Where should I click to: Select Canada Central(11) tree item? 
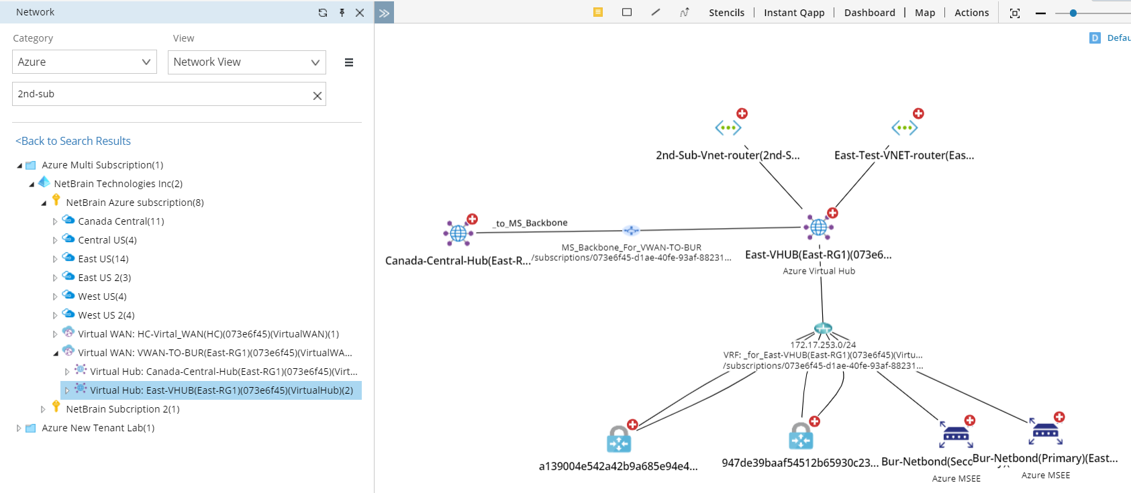(x=121, y=221)
